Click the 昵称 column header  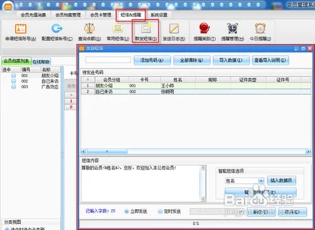(213, 80)
